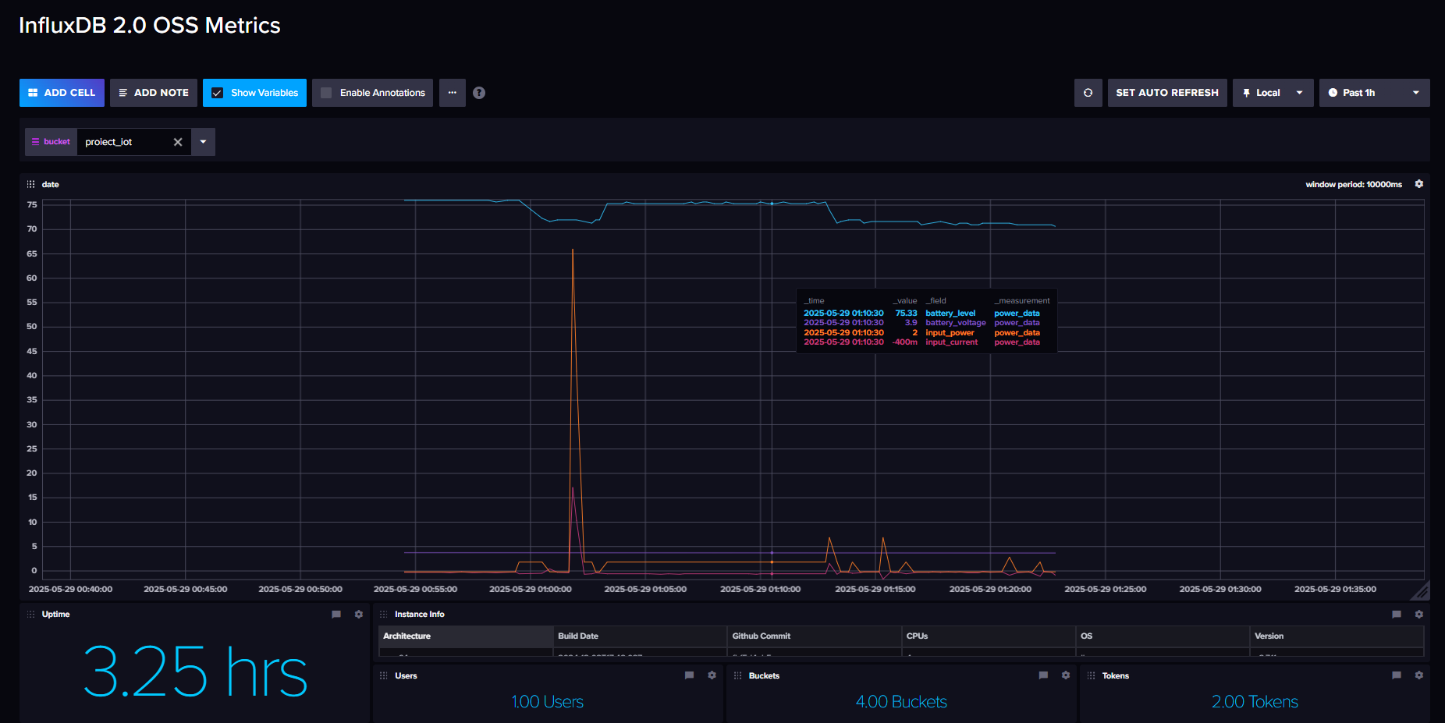
Task: Sort by Build Date column header
Action: point(640,636)
